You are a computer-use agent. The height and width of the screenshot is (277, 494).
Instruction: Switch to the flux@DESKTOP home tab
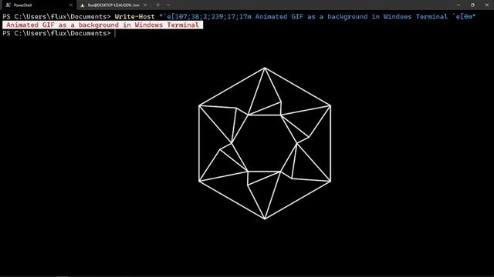click(113, 5)
